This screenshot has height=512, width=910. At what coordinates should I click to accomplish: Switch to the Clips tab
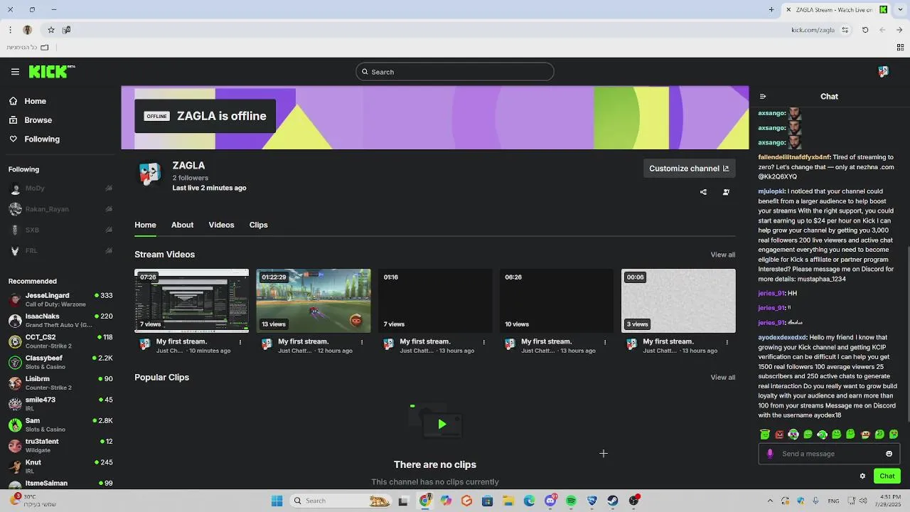tap(258, 225)
